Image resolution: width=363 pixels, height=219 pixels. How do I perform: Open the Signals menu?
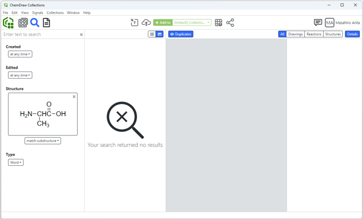click(x=37, y=12)
